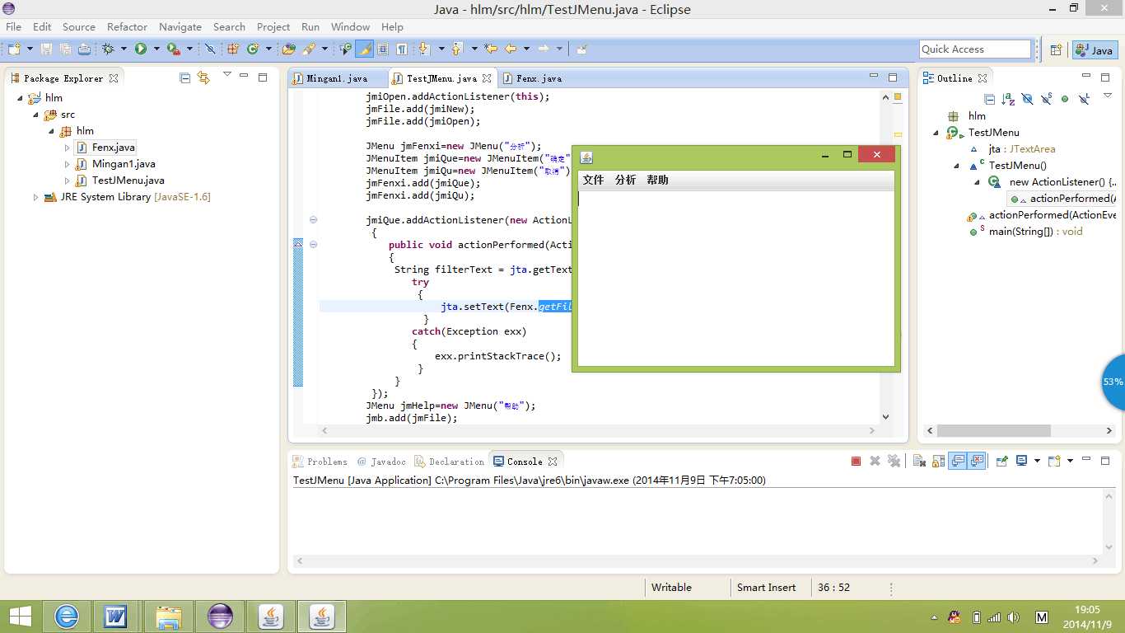
Task: Click the Run Last Tool (external tools) icon
Action: 173,49
